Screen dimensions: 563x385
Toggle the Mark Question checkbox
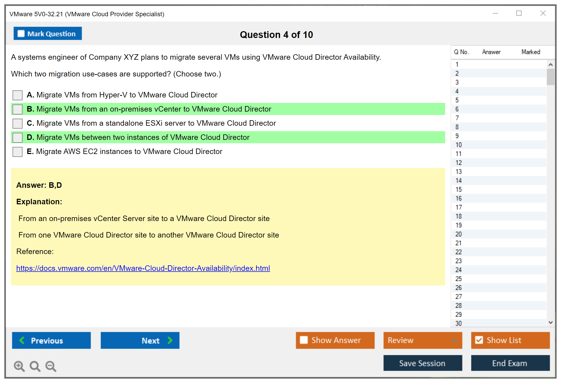point(21,34)
